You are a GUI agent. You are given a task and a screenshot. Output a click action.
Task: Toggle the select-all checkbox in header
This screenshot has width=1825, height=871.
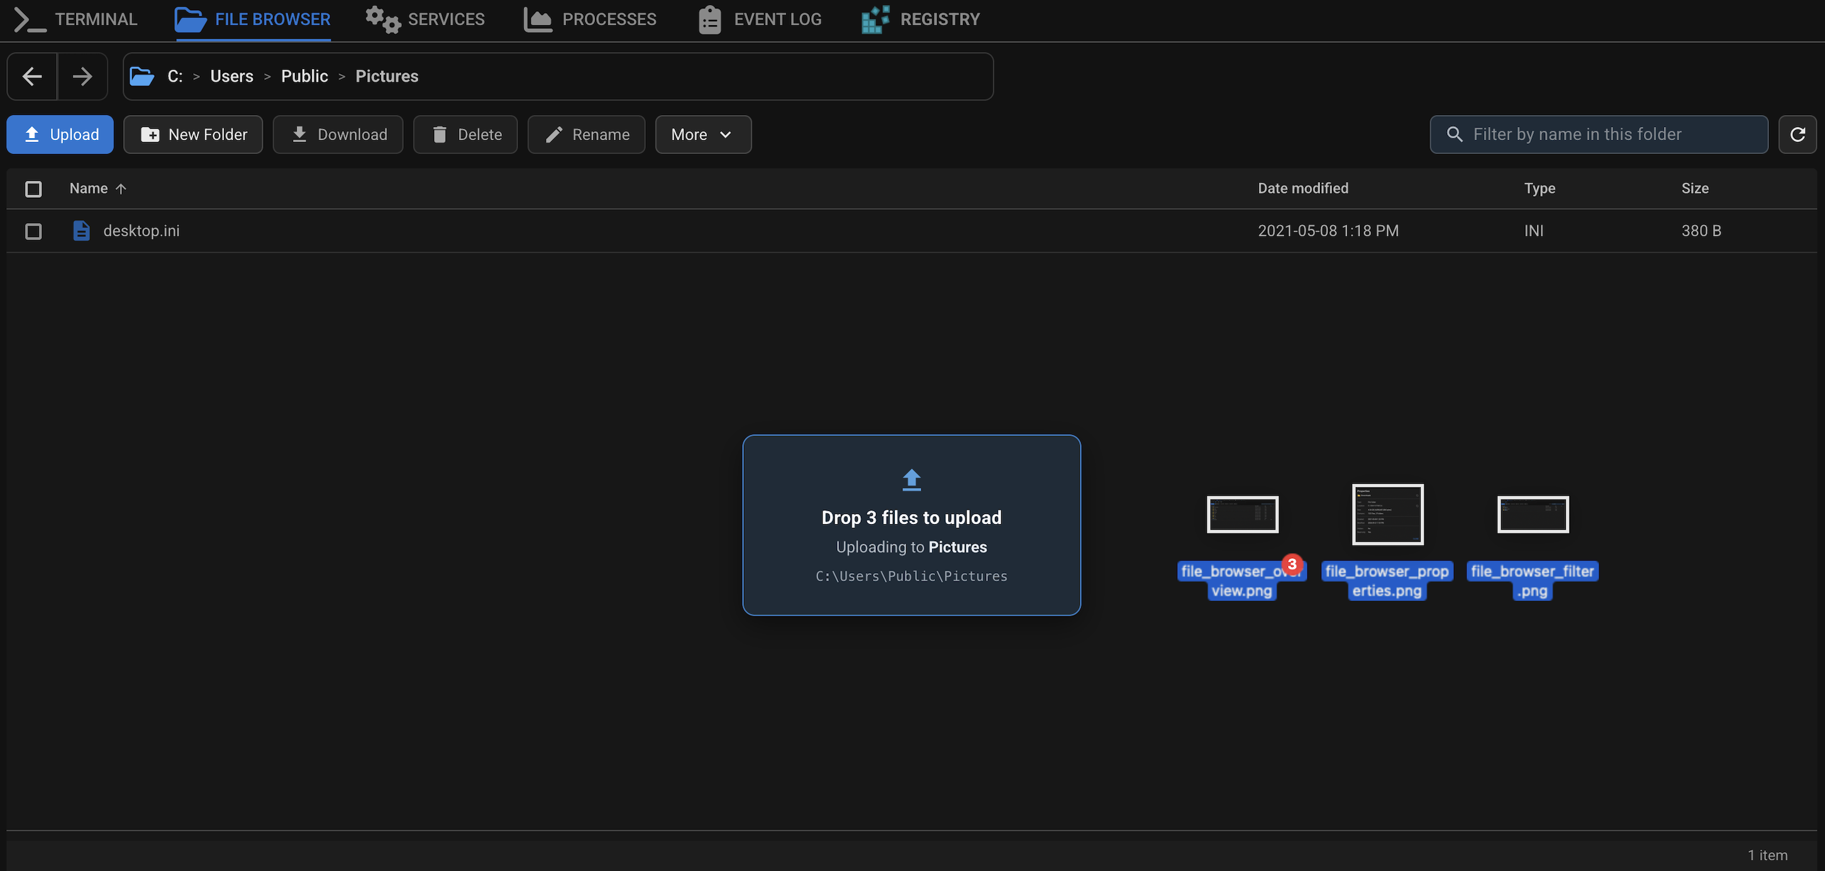(33, 189)
